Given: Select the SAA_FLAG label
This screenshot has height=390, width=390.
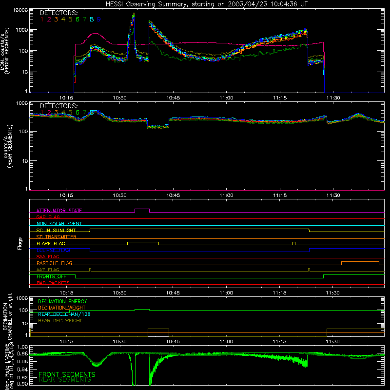Looking at the screenshot, I should coord(48,256).
